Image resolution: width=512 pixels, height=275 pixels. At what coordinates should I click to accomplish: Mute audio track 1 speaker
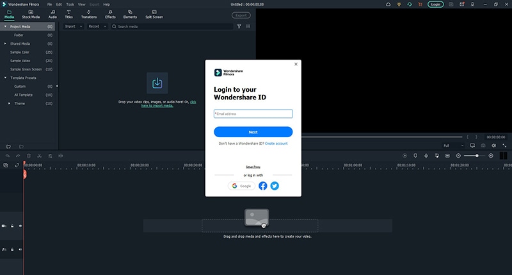(x=20, y=249)
